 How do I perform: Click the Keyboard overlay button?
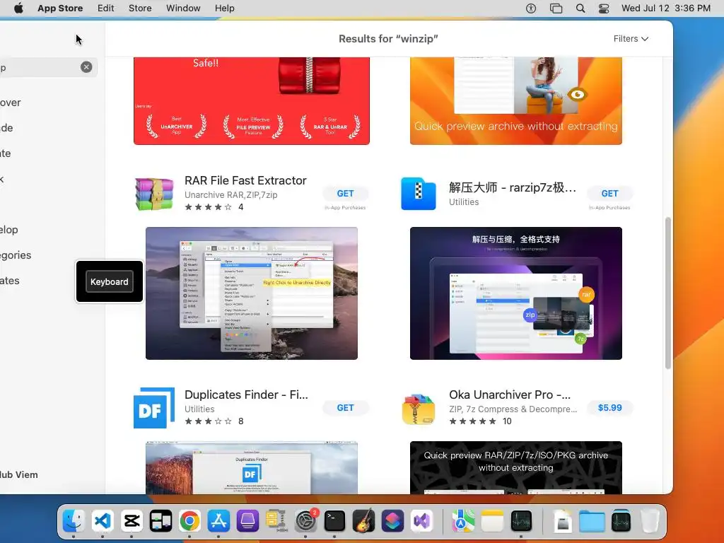110,281
